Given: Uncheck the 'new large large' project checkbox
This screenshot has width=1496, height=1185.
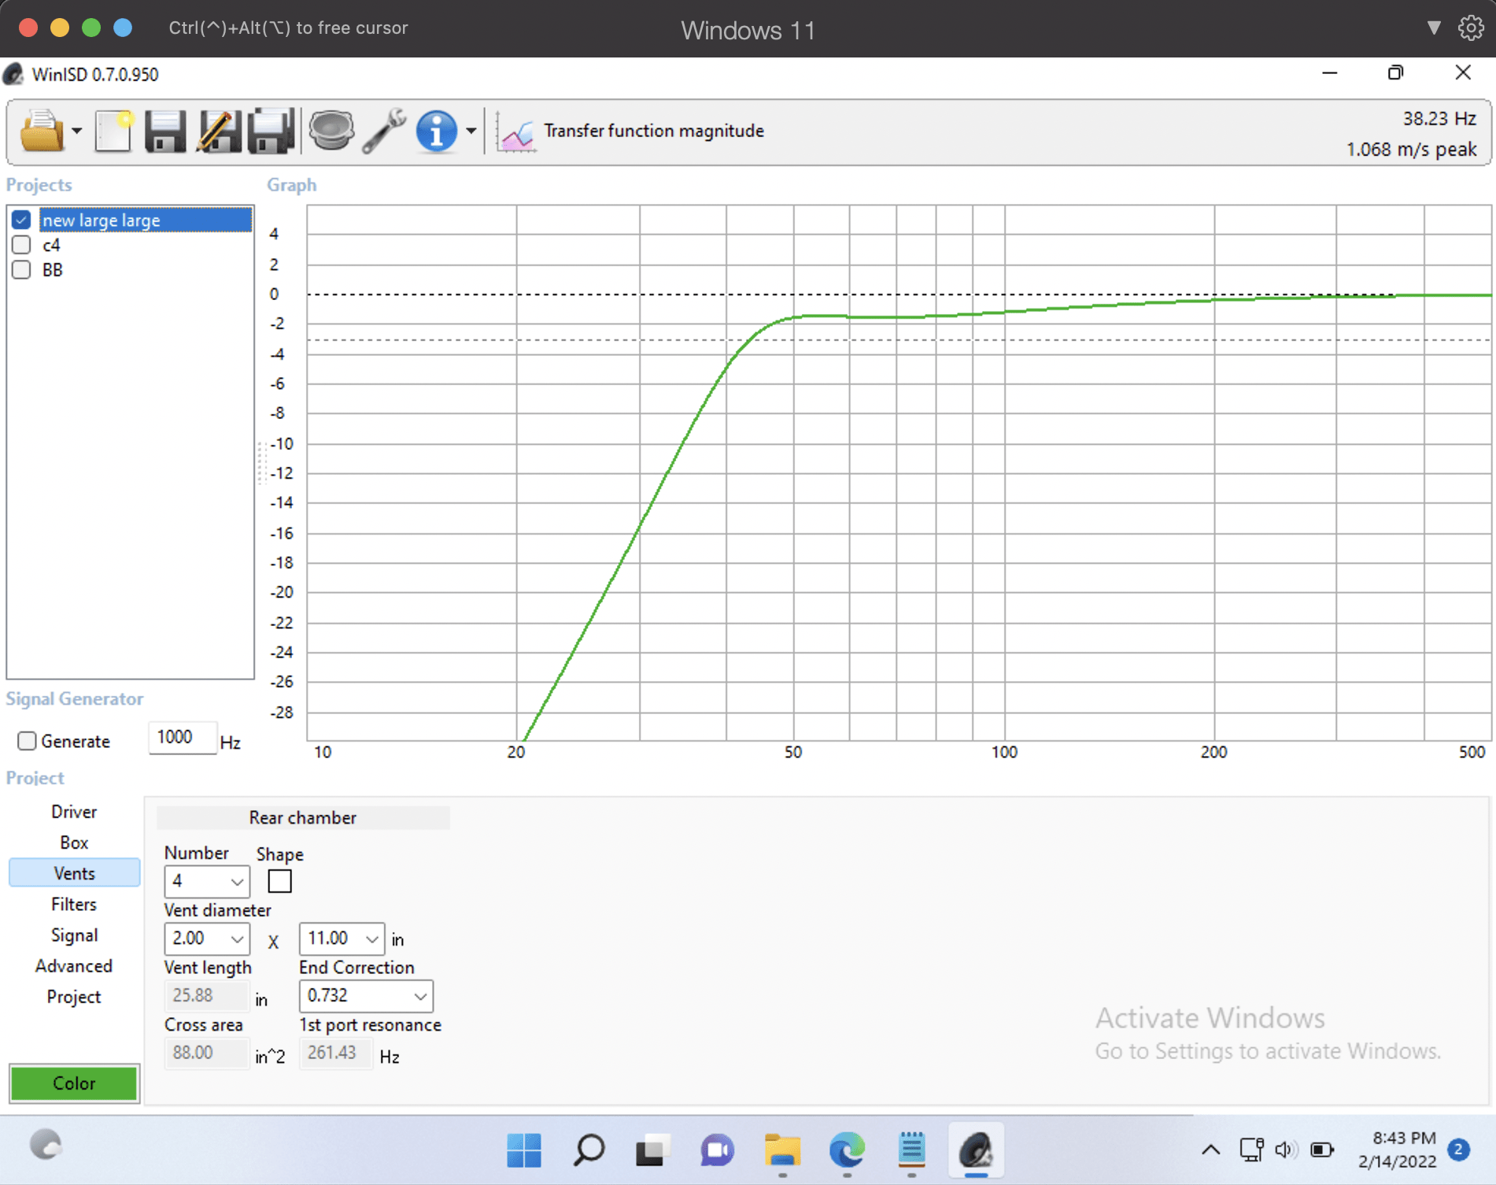Looking at the screenshot, I should pos(21,220).
